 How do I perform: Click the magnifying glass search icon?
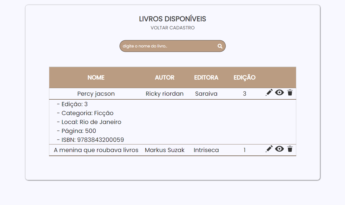(x=220, y=46)
